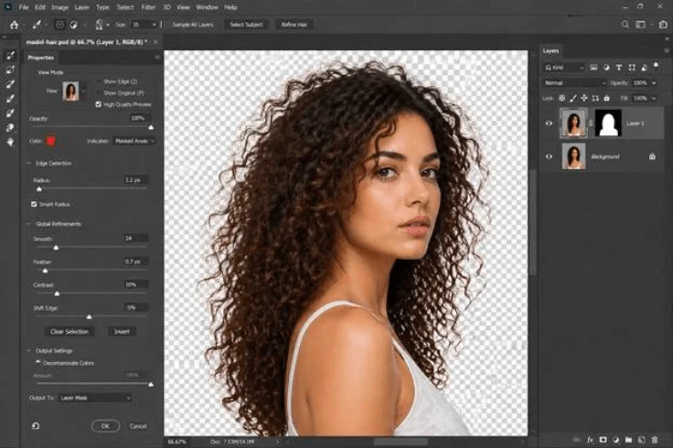
Task: Click the fx layer style icon
Action: 590,440
